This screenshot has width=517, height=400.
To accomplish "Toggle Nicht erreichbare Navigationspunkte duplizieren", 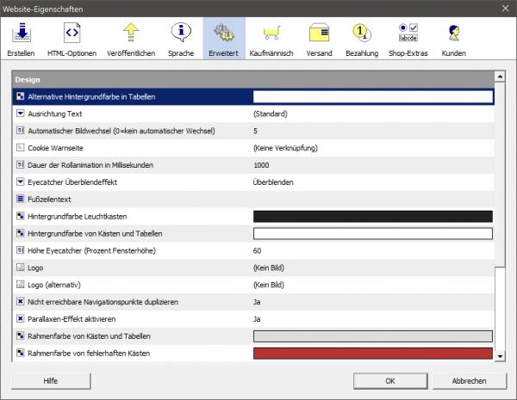I will point(21,302).
